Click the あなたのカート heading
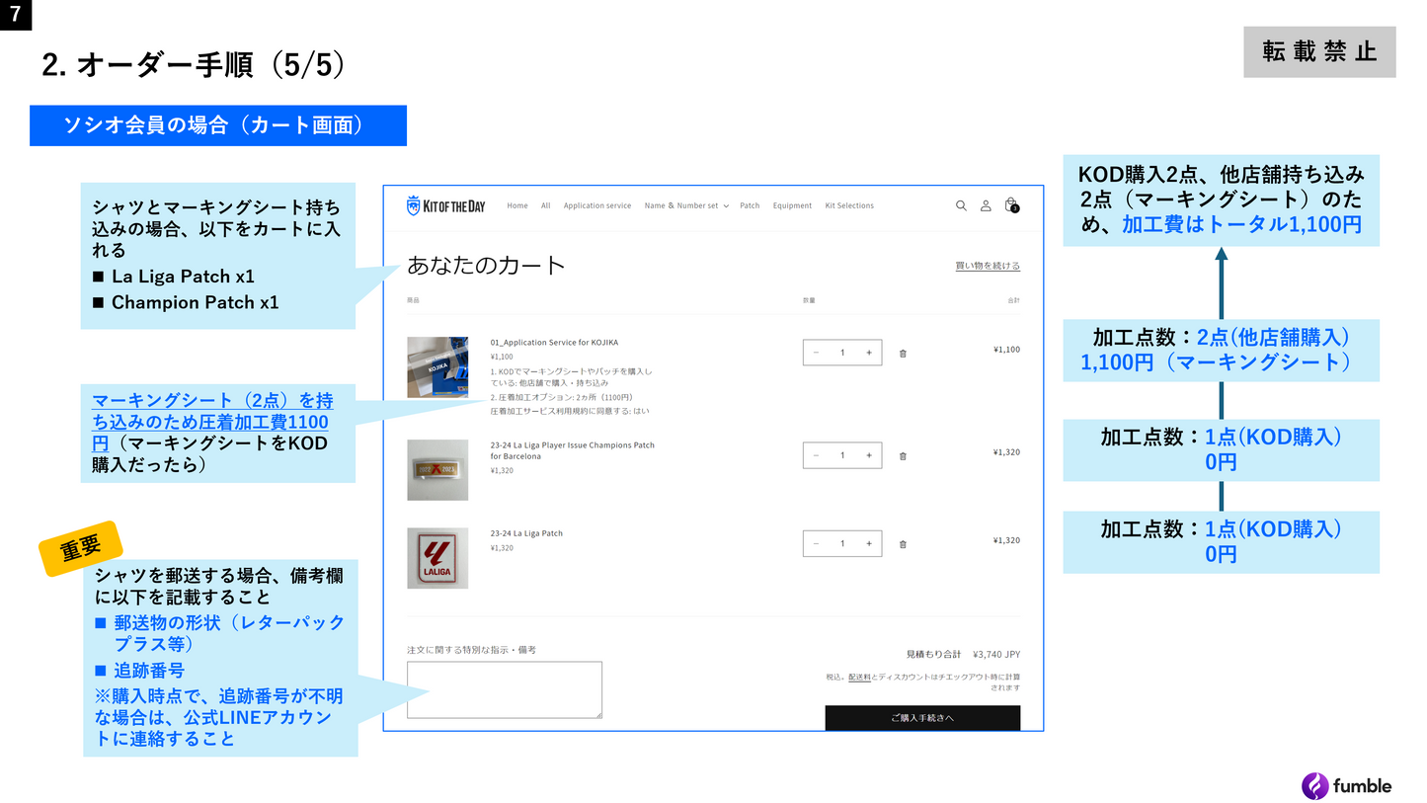The height and width of the screenshot is (803, 1427). tap(486, 265)
